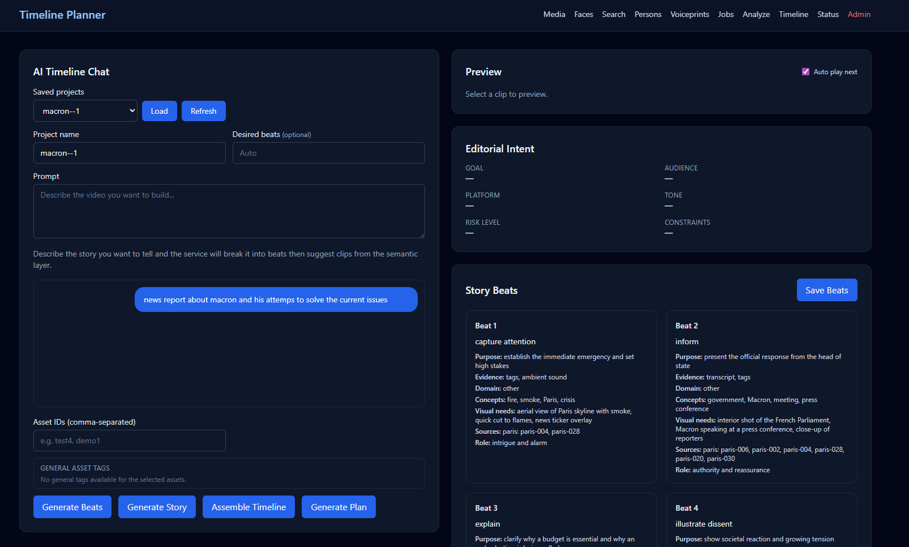Click the Editorial Intent heading
Screen dimensions: 909x547
coord(500,149)
